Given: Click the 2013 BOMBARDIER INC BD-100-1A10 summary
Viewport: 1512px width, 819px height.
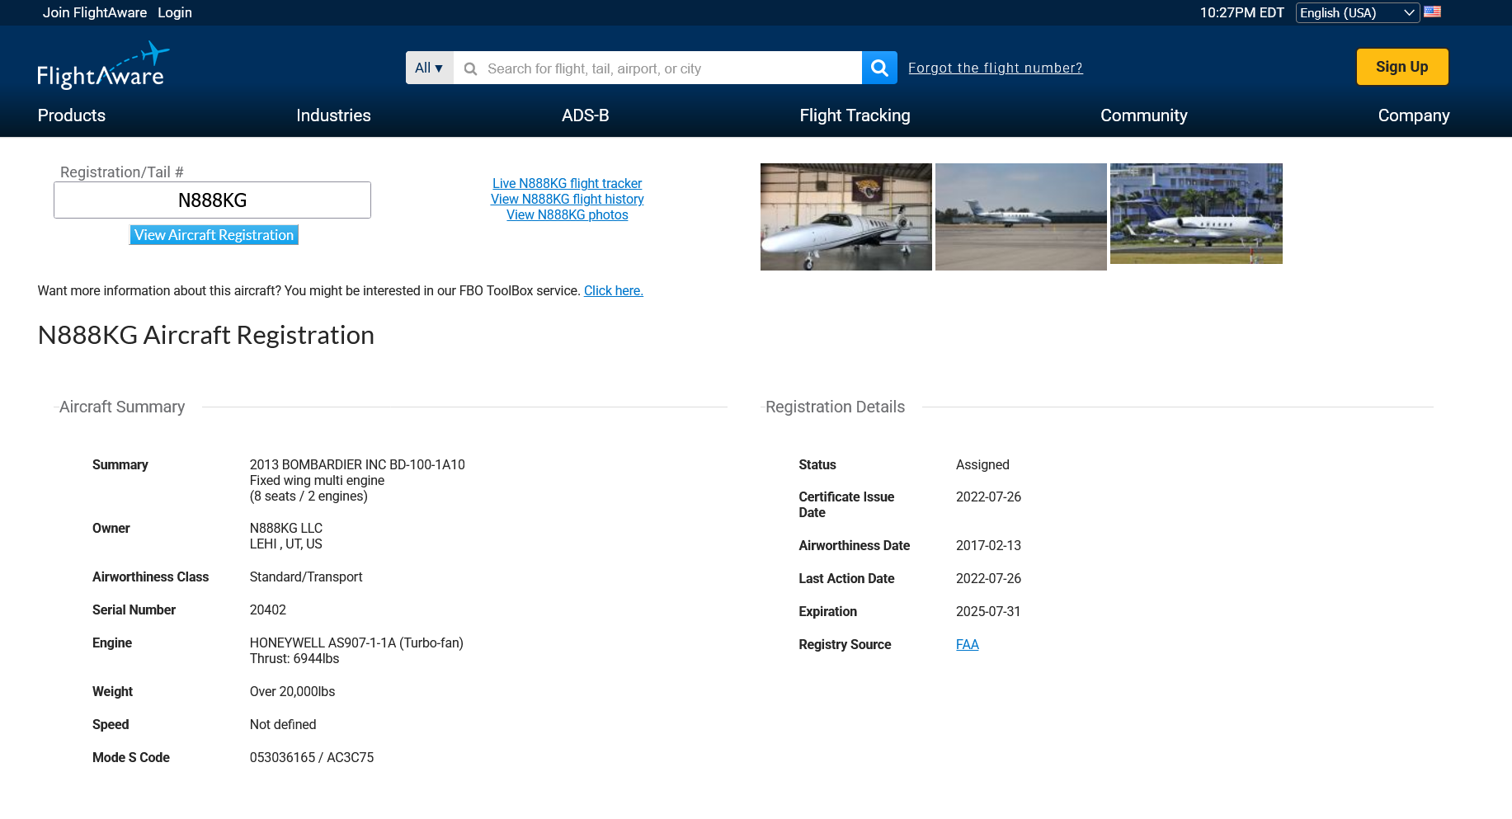Looking at the screenshot, I should (x=357, y=464).
